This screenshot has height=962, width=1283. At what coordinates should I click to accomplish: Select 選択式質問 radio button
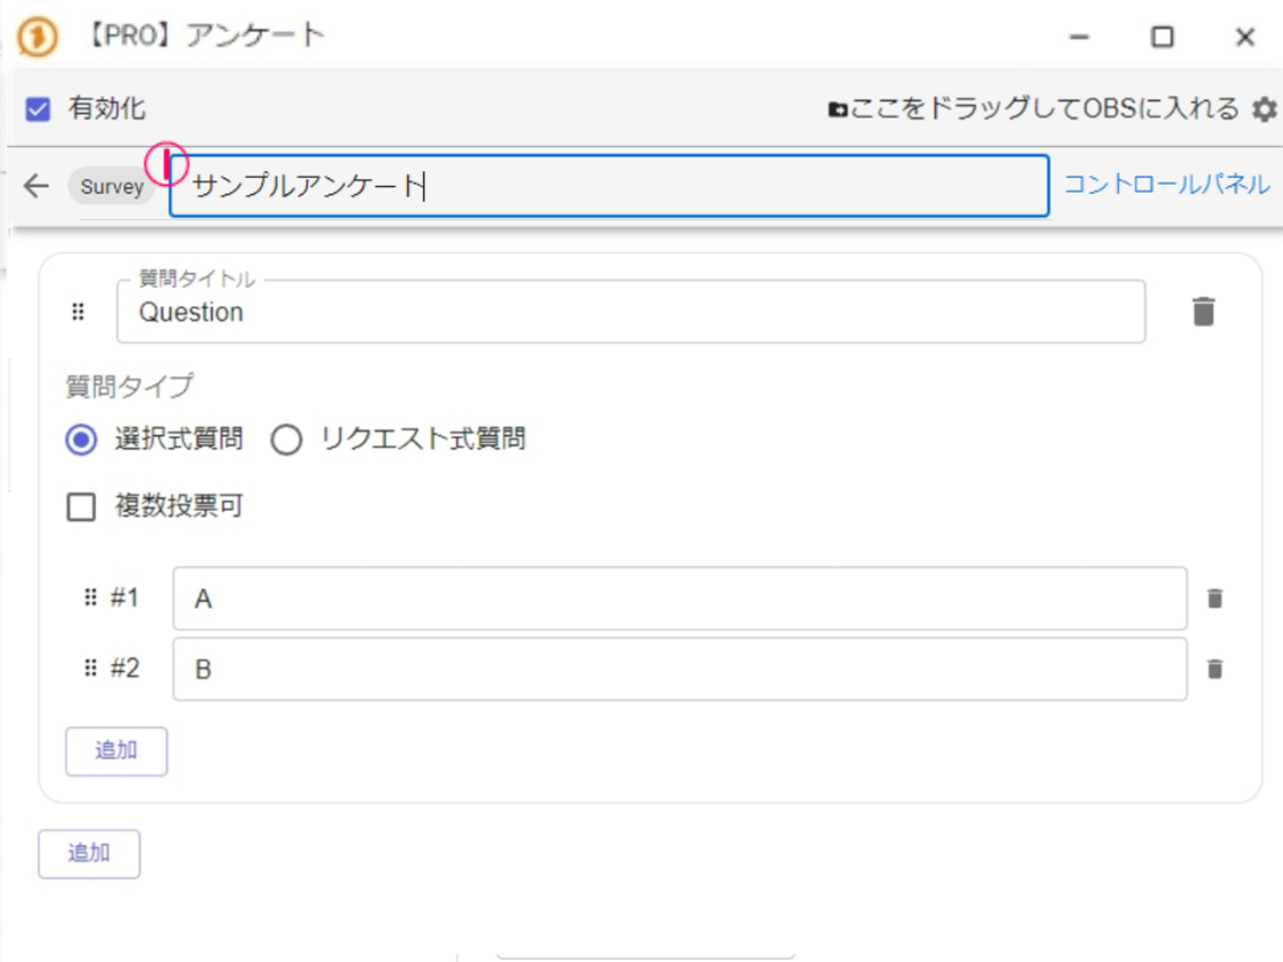(81, 440)
